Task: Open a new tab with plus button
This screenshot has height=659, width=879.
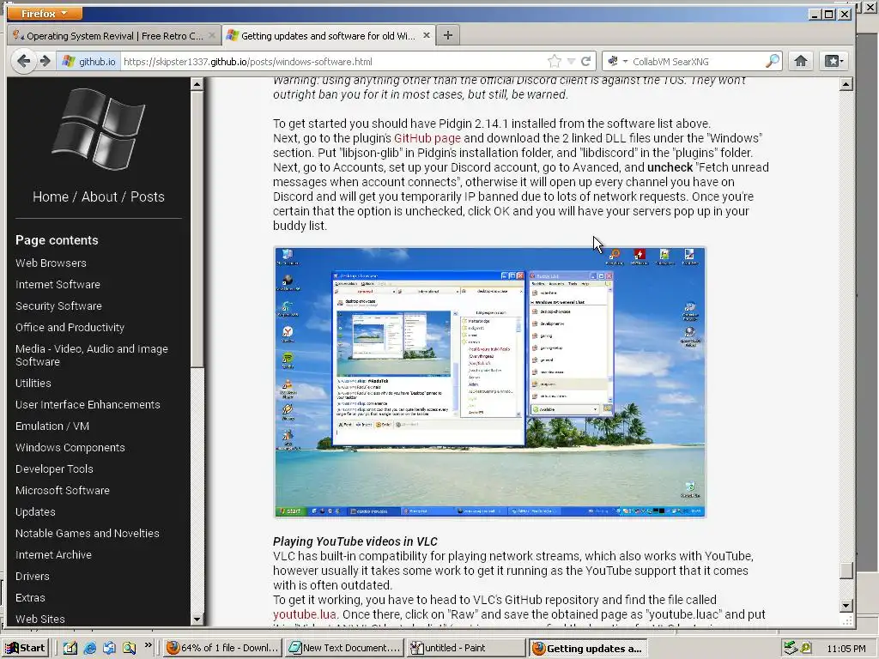Action: 447,35
